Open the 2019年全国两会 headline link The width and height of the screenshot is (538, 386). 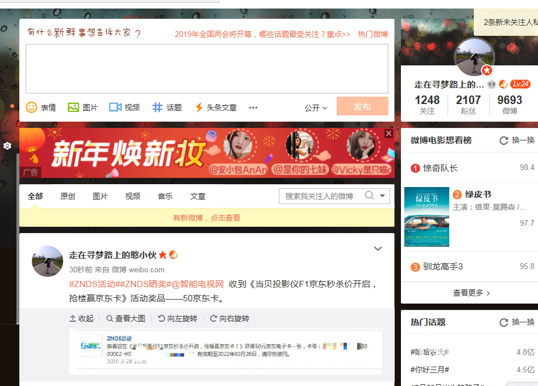[x=263, y=34]
